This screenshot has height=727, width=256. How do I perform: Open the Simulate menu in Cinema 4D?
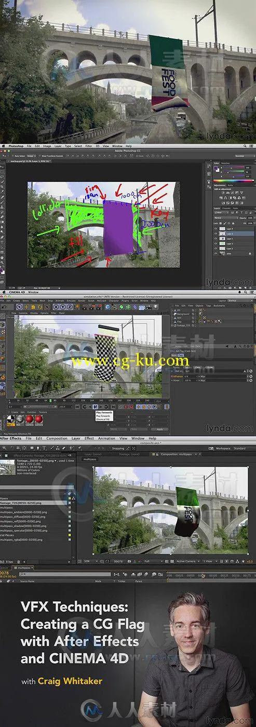pyautogui.click(x=71, y=301)
